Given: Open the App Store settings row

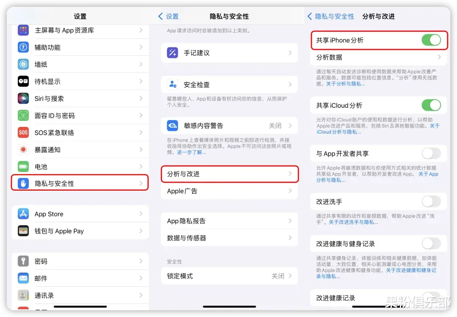Looking at the screenshot, I should pyautogui.click(x=80, y=214).
